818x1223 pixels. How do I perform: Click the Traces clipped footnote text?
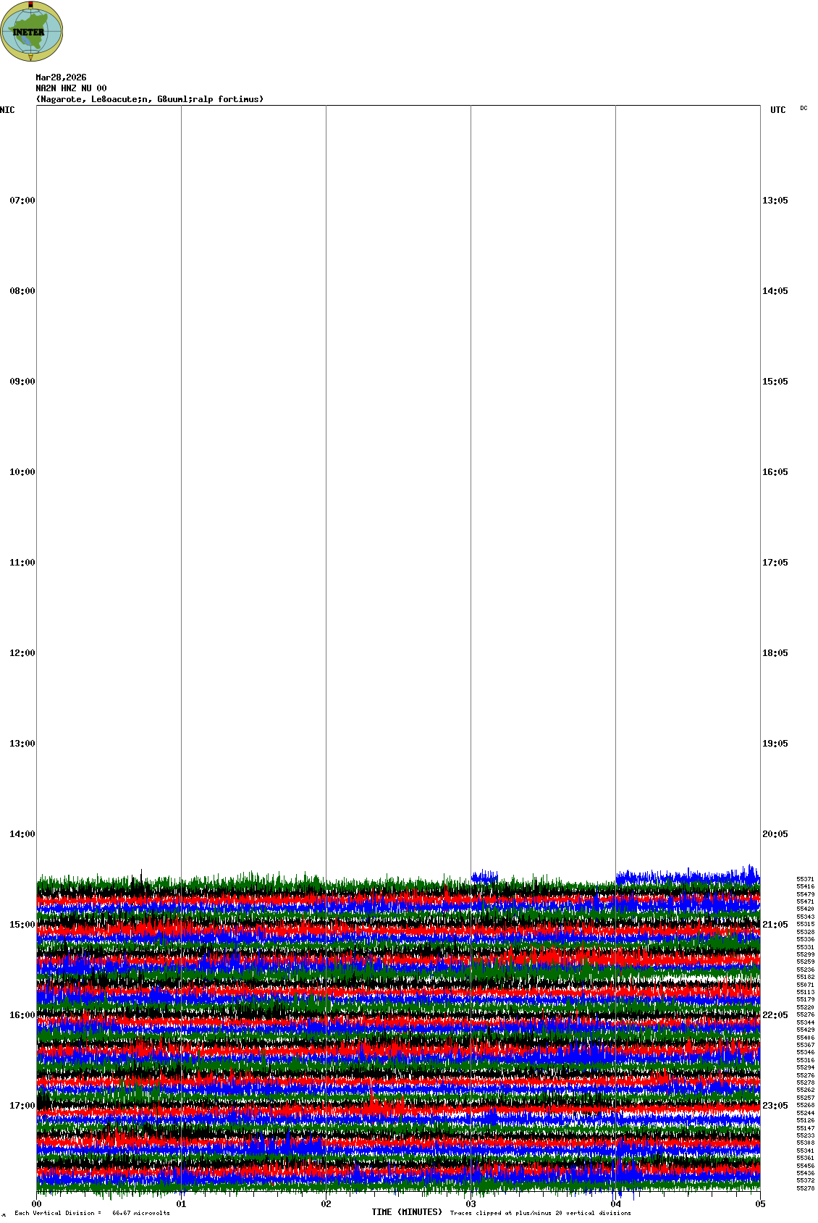(x=540, y=1213)
